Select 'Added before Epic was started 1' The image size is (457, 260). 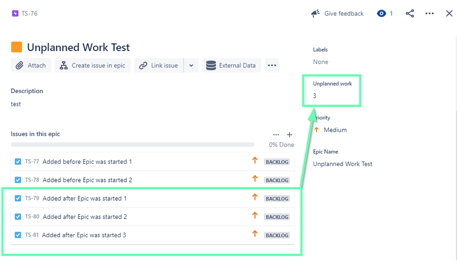(87, 162)
